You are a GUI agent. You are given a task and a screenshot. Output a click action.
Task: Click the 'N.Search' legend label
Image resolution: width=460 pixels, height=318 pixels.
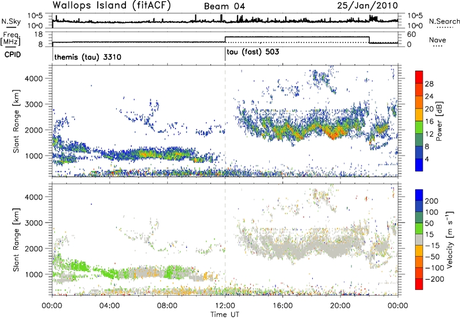444,21
